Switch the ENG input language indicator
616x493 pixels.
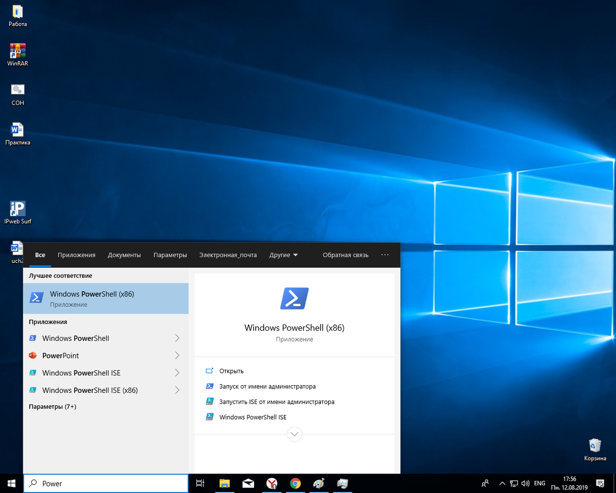click(540, 483)
